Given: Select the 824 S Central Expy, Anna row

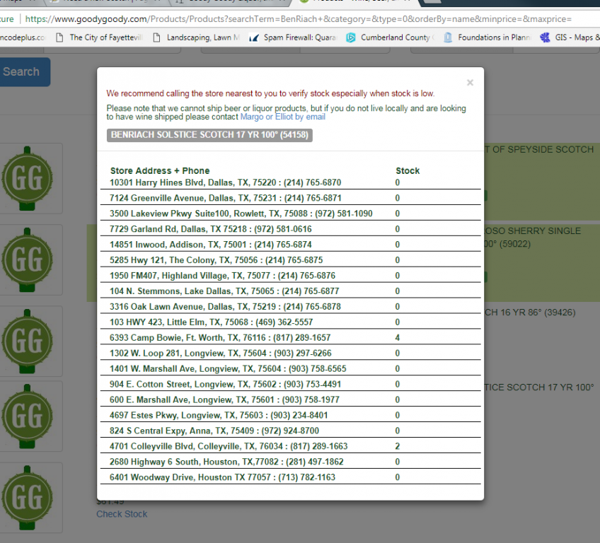Looking at the screenshot, I should [x=290, y=431].
